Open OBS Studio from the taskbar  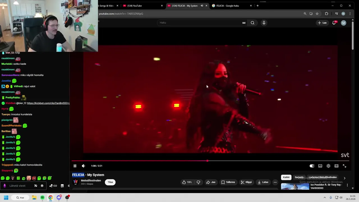point(67,198)
